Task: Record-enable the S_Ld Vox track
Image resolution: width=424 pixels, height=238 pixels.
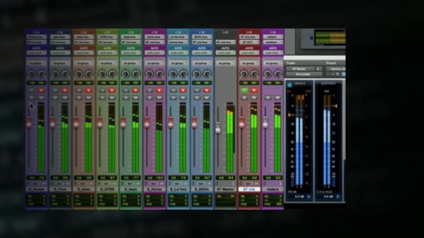Action: pos(183,90)
